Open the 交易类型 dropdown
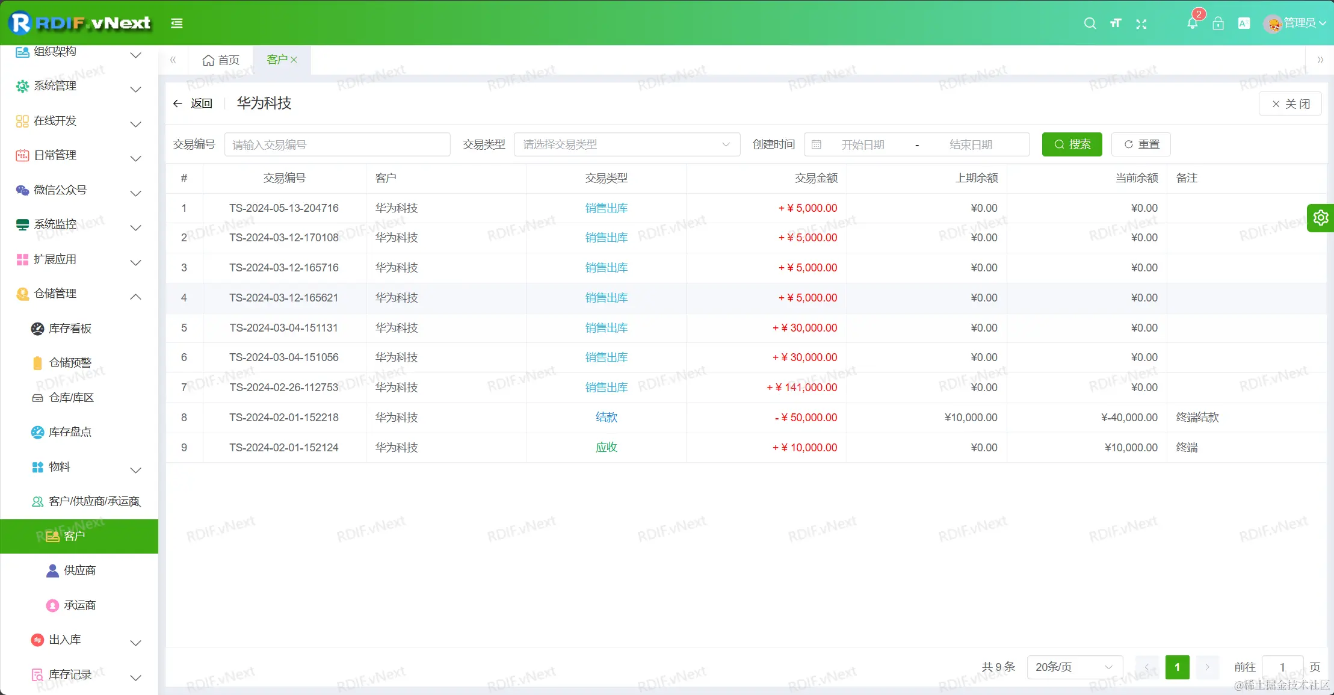 (x=626, y=144)
